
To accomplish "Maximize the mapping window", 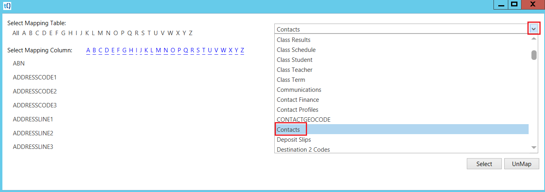I will pos(515,4).
